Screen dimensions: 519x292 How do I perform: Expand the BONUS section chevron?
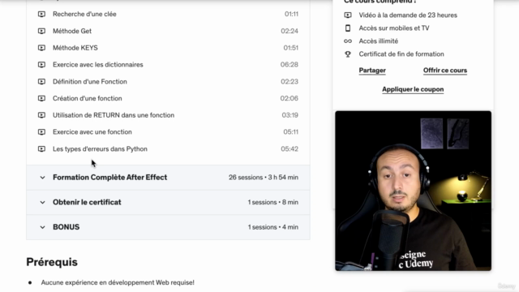[42, 227]
